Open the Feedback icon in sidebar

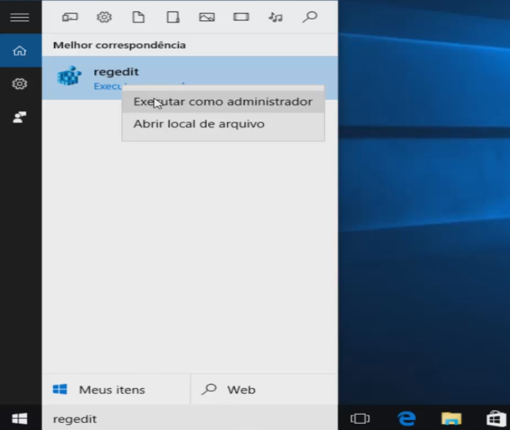click(x=20, y=117)
